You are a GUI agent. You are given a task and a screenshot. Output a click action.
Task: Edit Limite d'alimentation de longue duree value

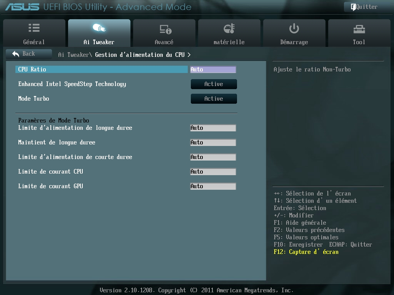click(x=213, y=128)
